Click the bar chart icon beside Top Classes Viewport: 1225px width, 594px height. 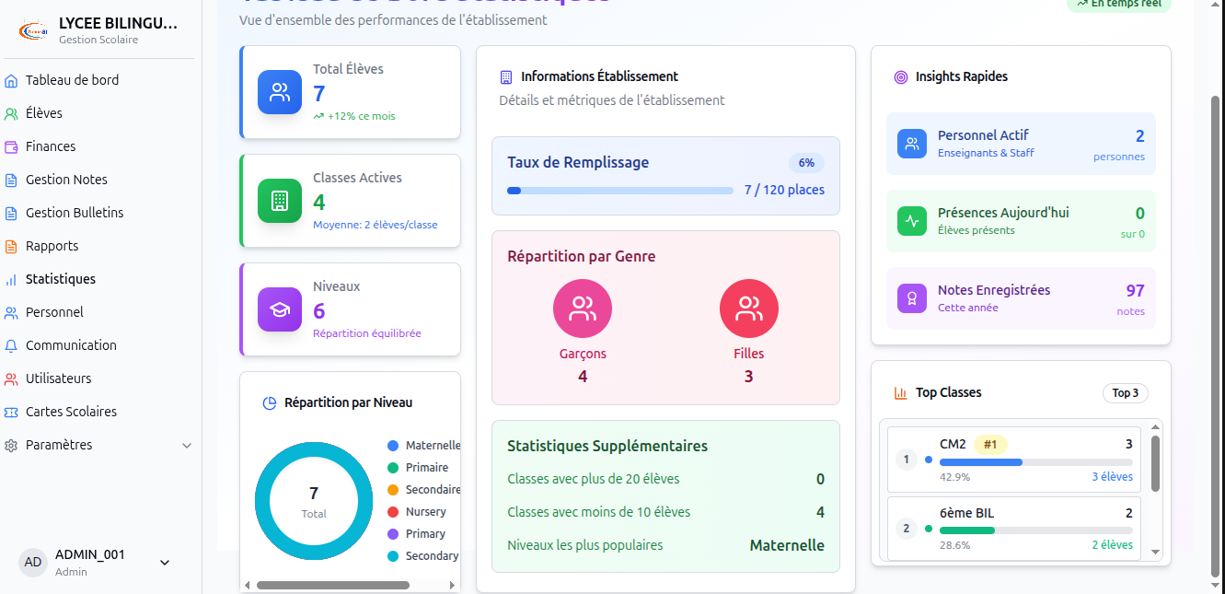pos(901,393)
